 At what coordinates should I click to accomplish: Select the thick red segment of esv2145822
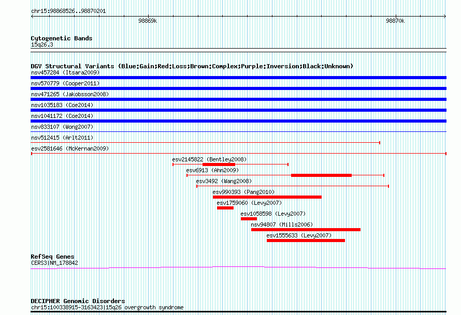coord(219,164)
